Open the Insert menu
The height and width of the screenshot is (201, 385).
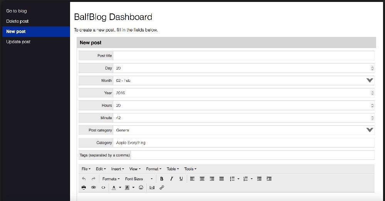click(x=117, y=169)
